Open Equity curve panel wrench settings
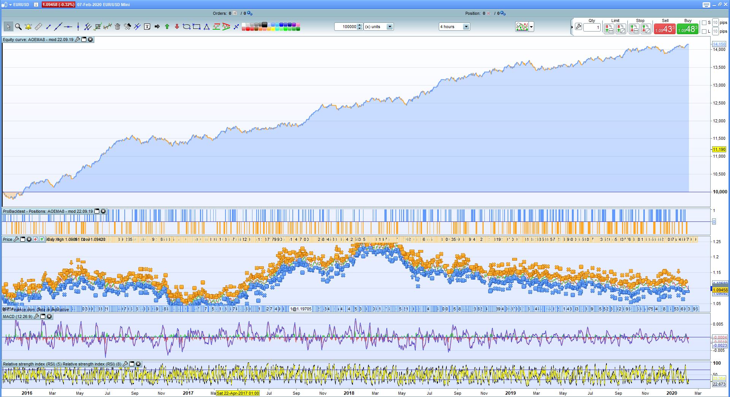Screen dimensions: 730x397 [78, 40]
